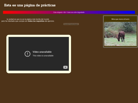Click the YouTube logo in the video player
Image resolution: width=138 pixels, height=103 pixels.
point(65,67)
